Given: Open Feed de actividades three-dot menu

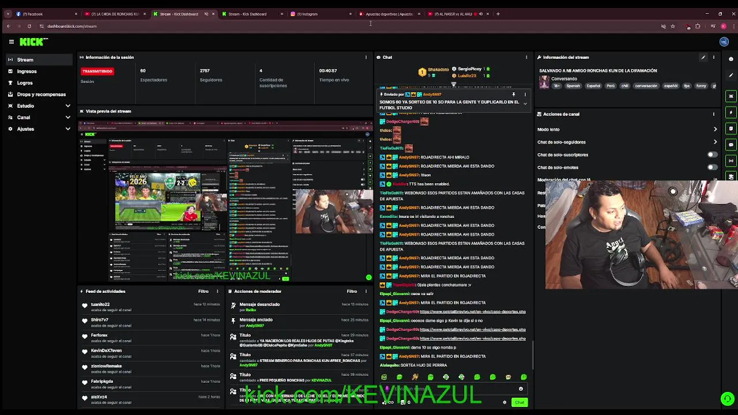Looking at the screenshot, I should (217, 291).
